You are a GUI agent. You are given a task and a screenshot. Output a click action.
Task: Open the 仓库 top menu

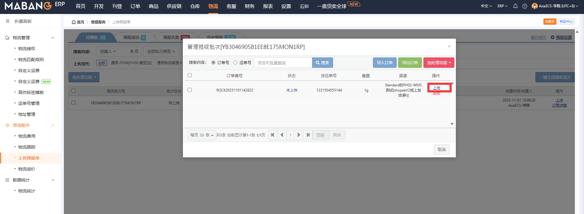[195, 6]
